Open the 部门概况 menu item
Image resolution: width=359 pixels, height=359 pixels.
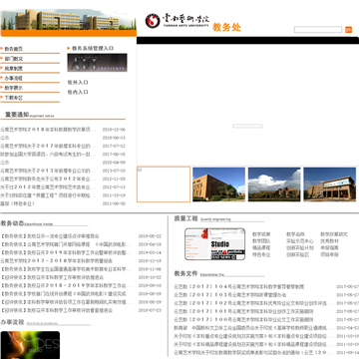pos(14,59)
